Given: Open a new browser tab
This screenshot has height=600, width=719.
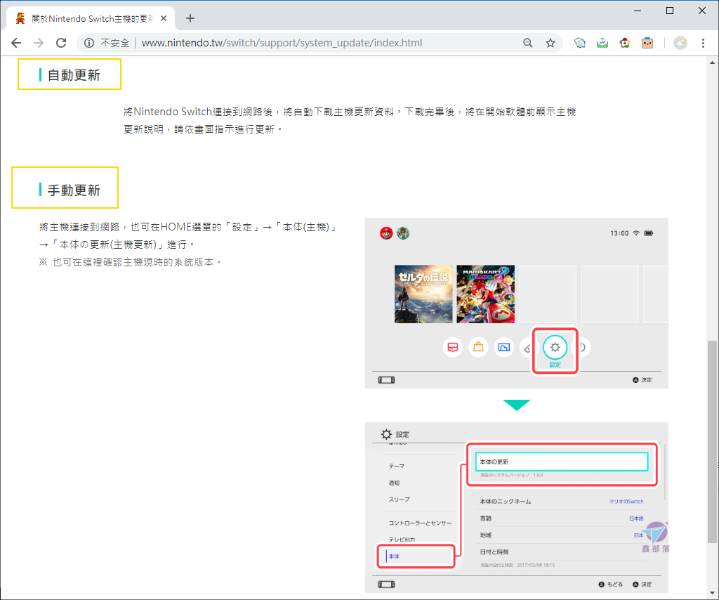Looking at the screenshot, I should [x=190, y=18].
